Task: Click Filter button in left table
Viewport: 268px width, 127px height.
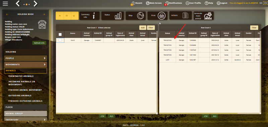Action: [151, 28]
